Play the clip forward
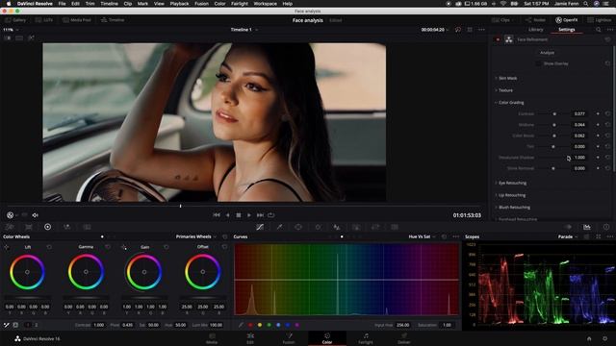Image resolution: width=616 pixels, height=346 pixels. 249,215
